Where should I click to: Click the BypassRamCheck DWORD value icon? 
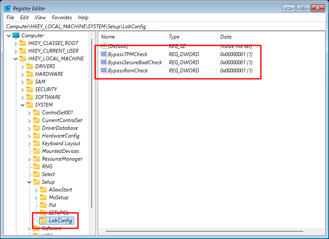point(104,71)
